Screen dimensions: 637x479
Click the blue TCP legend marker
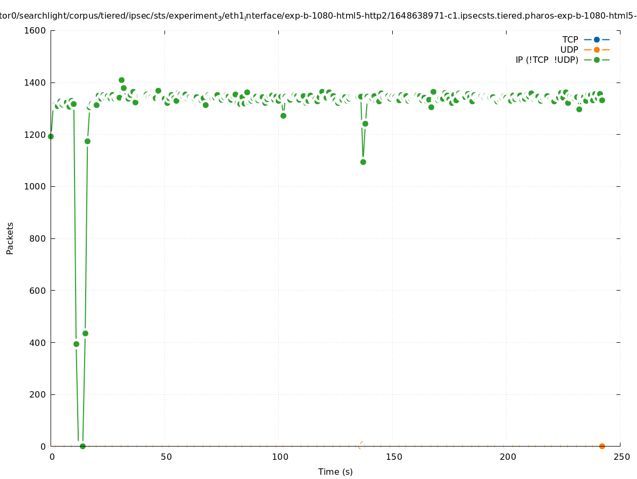point(597,39)
